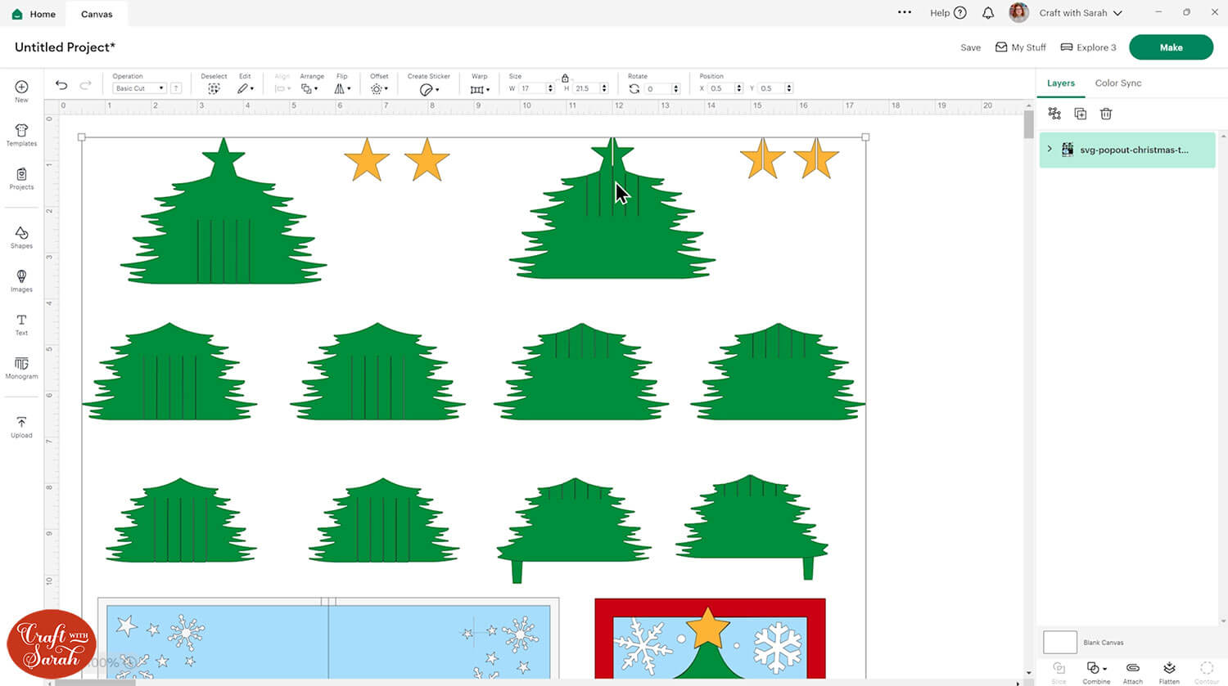
Task: Click the green Make button
Action: tap(1171, 47)
